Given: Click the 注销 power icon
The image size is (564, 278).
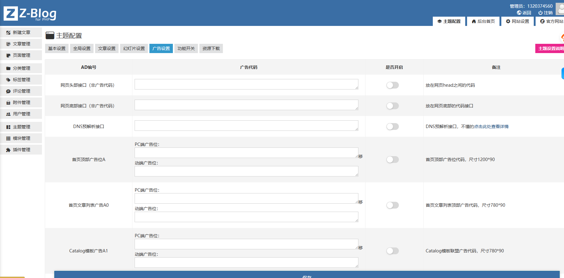Looking at the screenshot, I should point(540,13).
